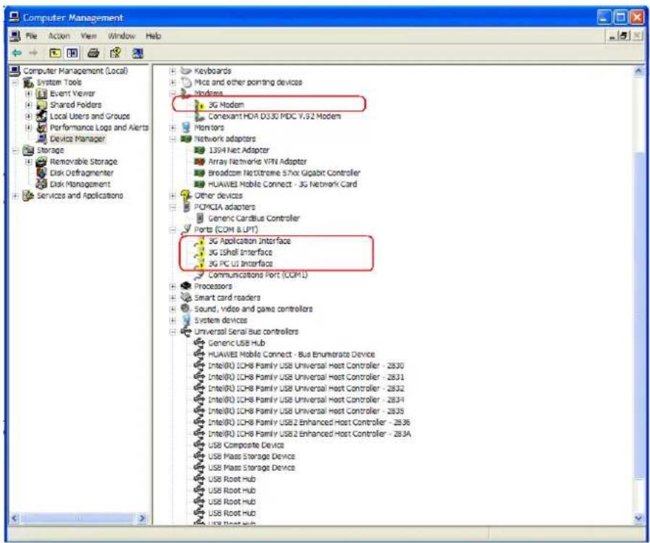Select Intel ICH8 USB Universal Host Controller 2830
650x543 pixels.
pos(306,366)
